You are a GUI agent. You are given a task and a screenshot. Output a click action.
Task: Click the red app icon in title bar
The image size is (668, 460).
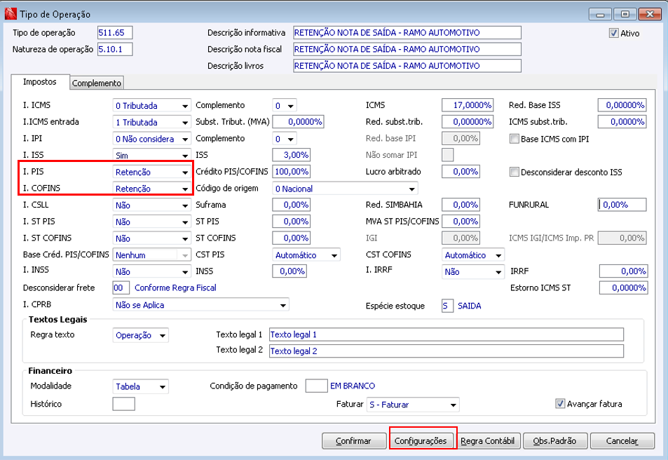pos(11,13)
